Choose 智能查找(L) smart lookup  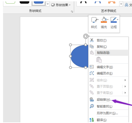108,106
